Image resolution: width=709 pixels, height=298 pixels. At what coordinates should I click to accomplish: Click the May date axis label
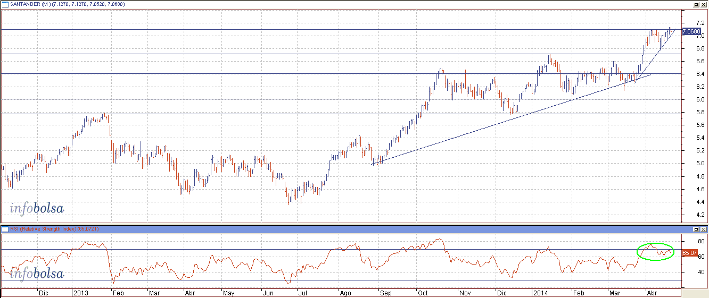(229, 293)
